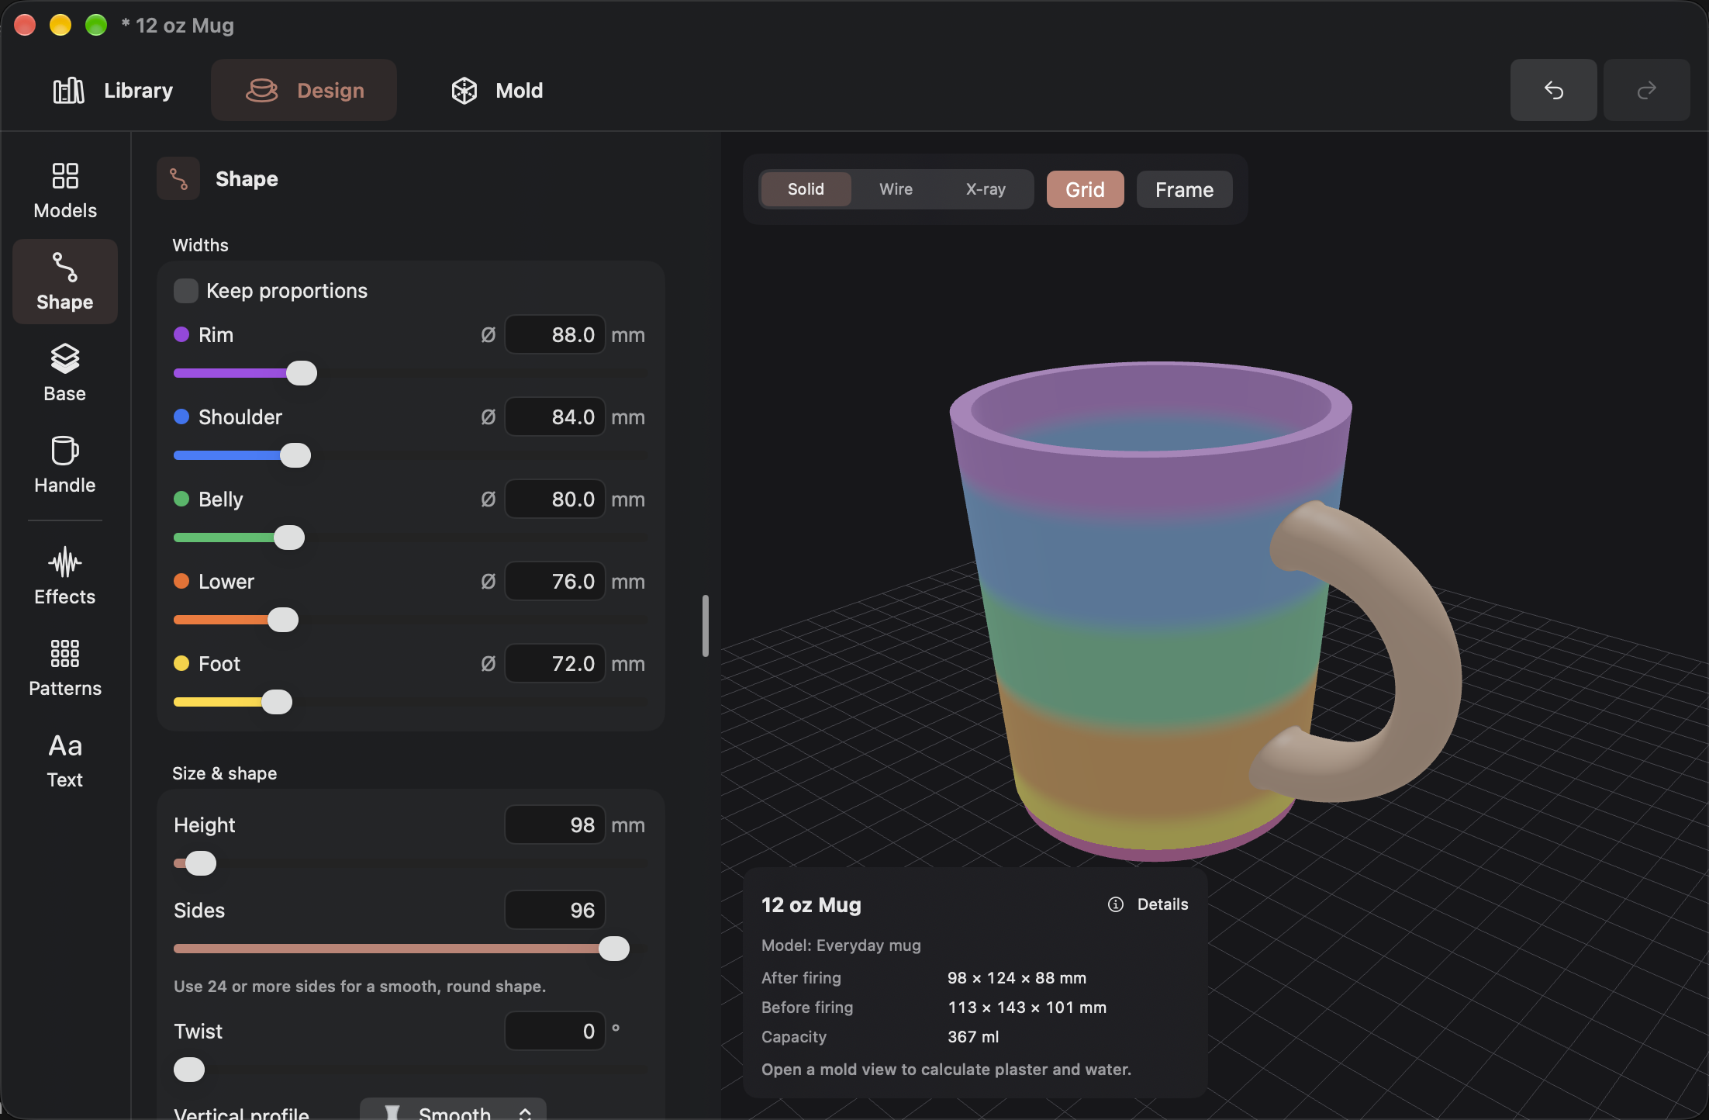Switch view mode to Wire
Viewport: 1709px width, 1120px height.
896,189
